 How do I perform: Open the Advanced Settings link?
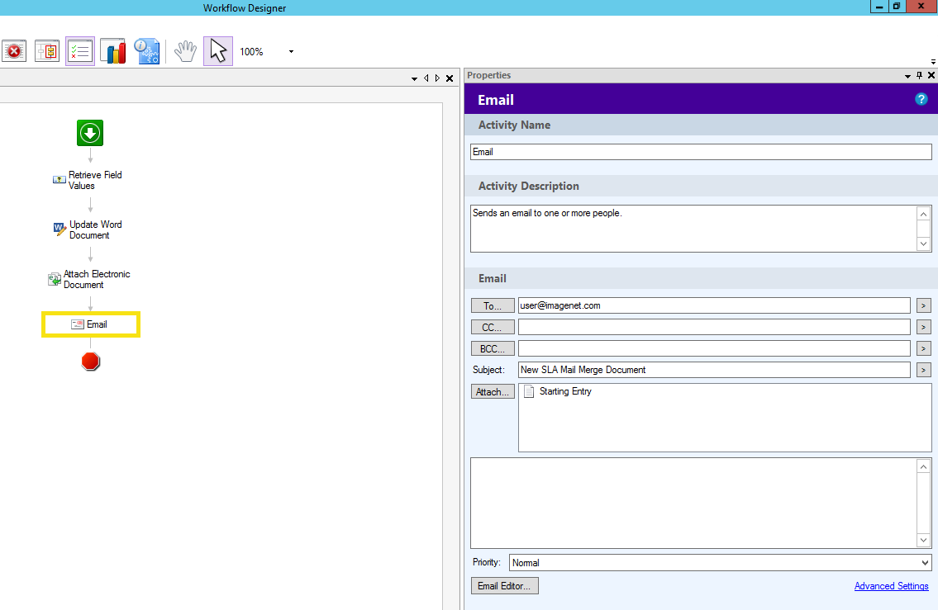point(891,586)
